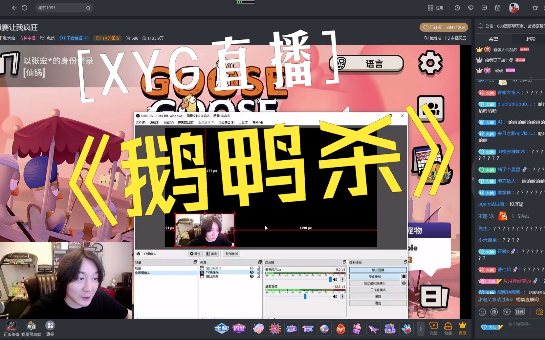Mute 桌面音频 speaker icon
The height and width of the screenshot is (340, 545).
[335, 296]
